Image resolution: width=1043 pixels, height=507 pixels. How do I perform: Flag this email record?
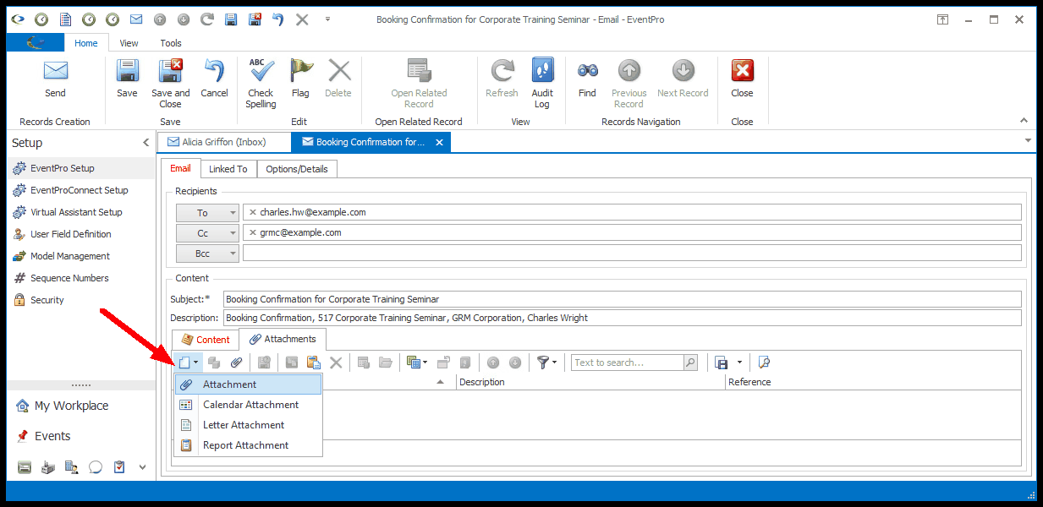(300, 79)
